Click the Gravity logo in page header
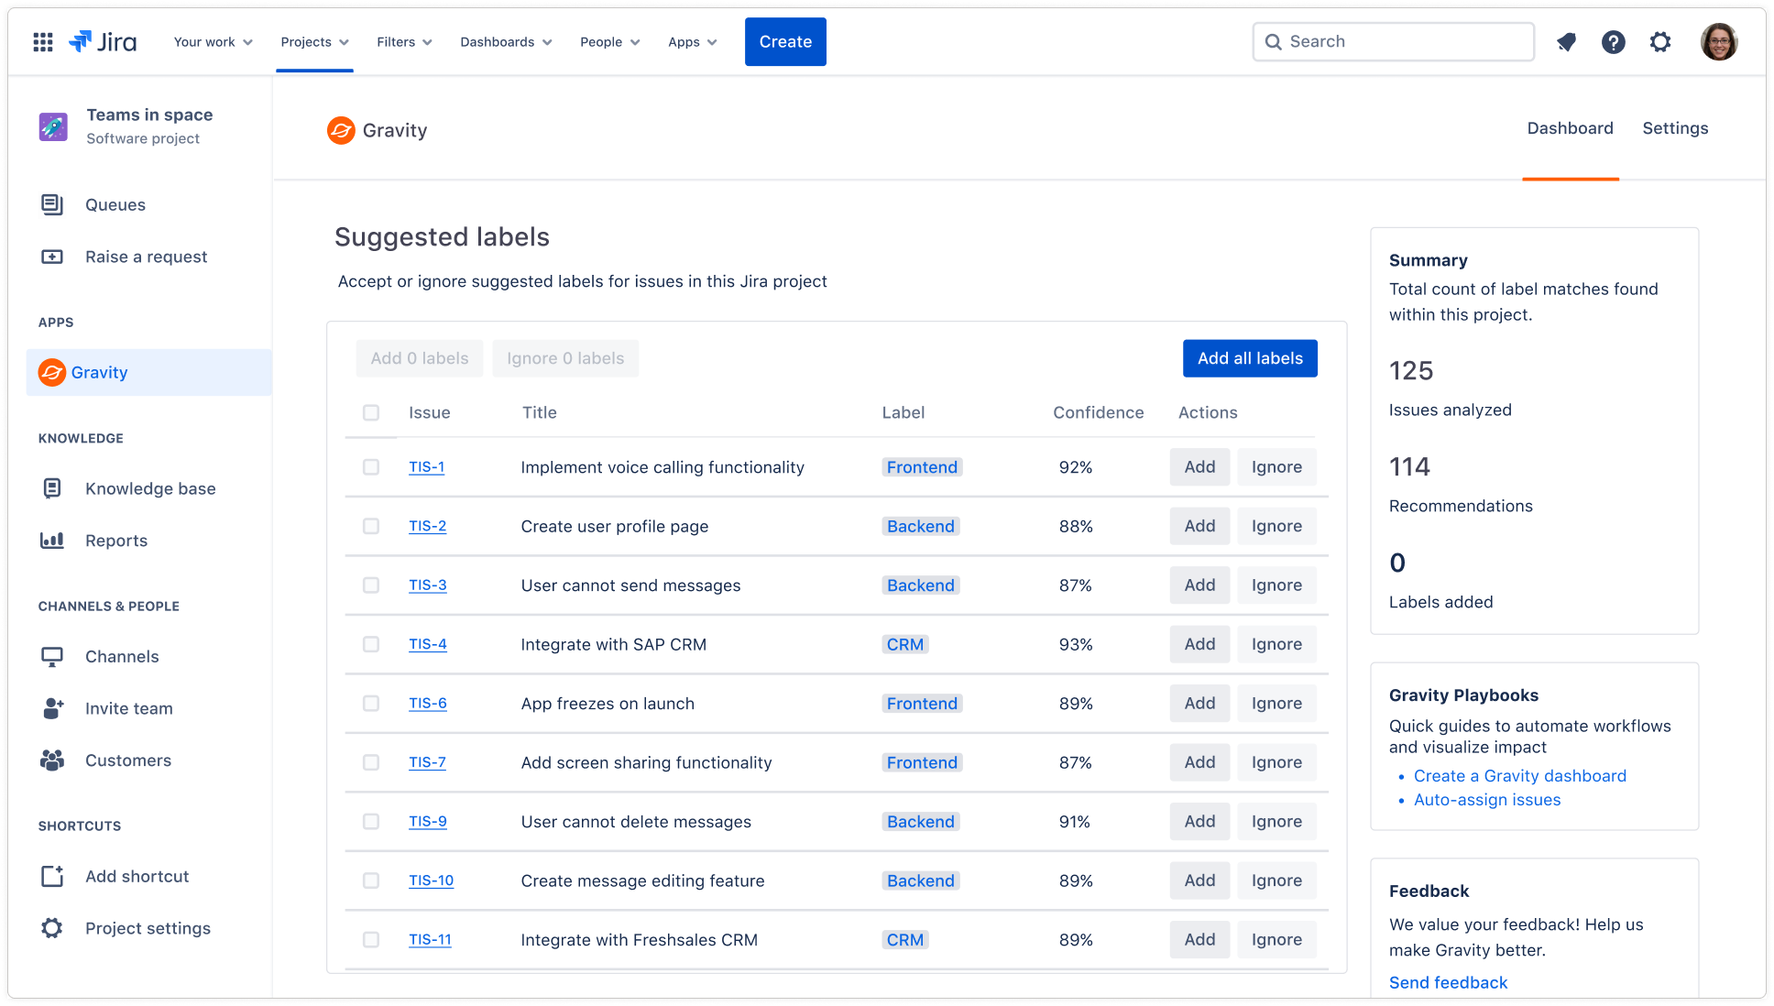 pyautogui.click(x=341, y=130)
